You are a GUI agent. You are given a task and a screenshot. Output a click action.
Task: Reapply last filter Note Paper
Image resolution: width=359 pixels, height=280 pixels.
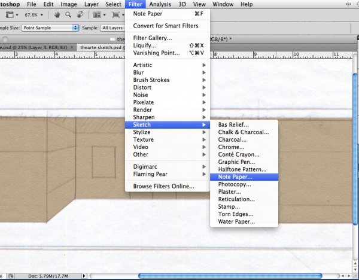(x=168, y=14)
